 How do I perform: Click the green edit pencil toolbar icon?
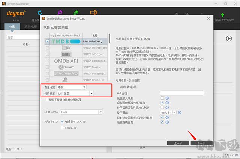[x=76, y=12]
